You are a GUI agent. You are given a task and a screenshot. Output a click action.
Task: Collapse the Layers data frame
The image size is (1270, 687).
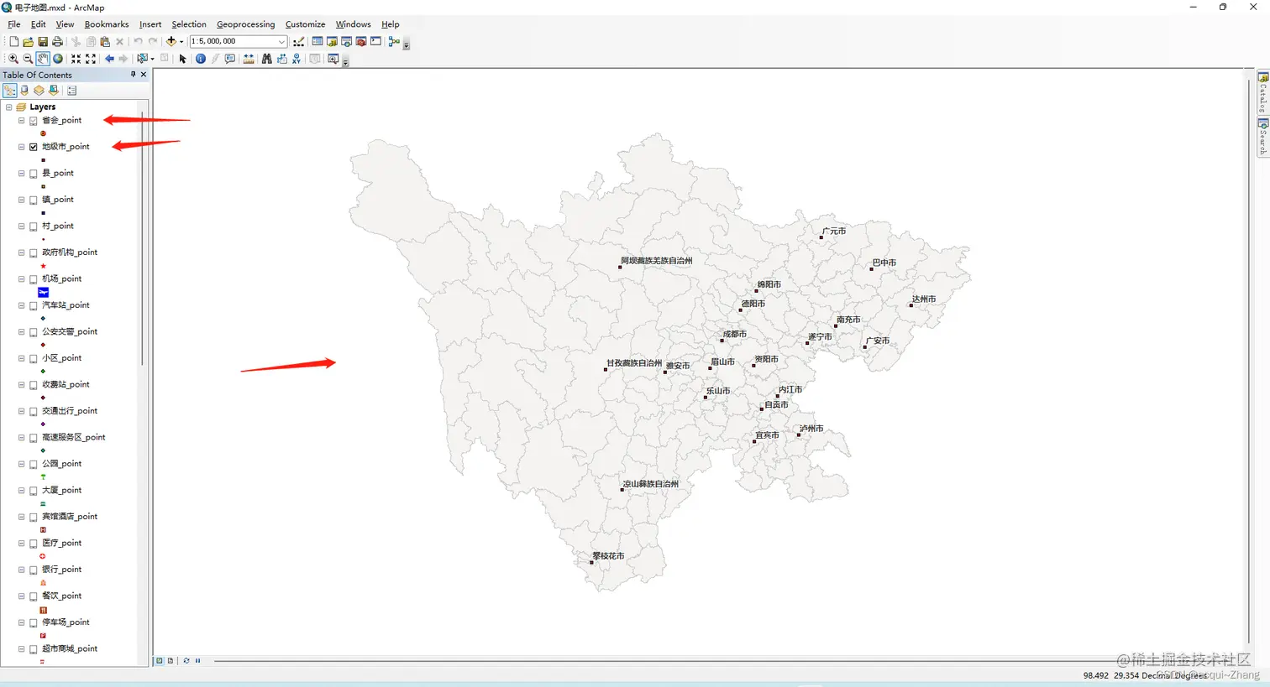point(8,107)
